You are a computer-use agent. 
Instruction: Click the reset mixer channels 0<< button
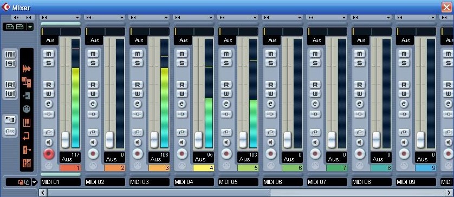(x=10, y=132)
